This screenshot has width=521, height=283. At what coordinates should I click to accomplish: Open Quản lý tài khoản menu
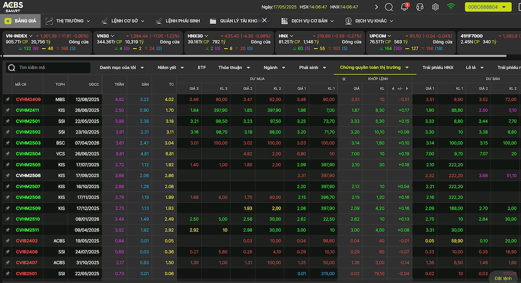[238, 21]
